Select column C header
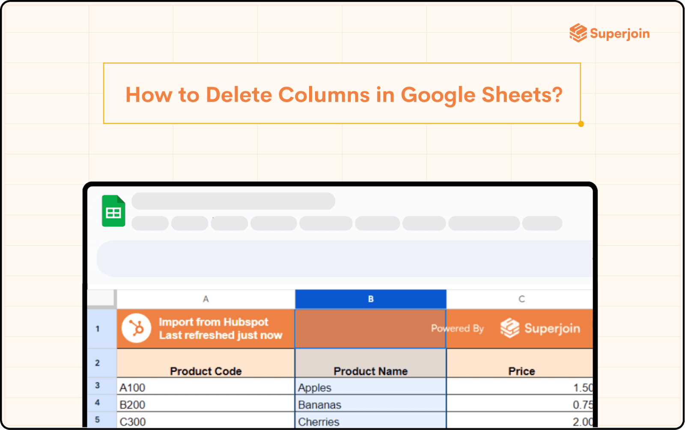The width and height of the screenshot is (685, 430). coord(520,299)
